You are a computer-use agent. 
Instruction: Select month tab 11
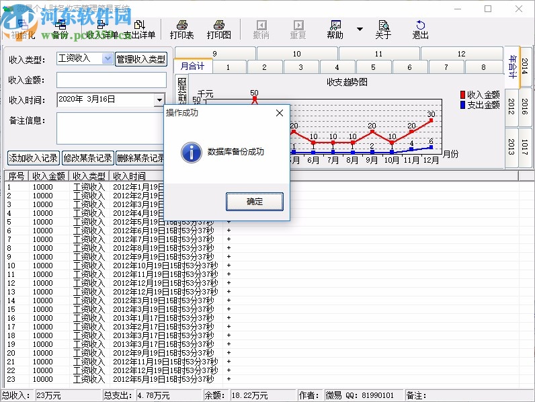pos(378,54)
